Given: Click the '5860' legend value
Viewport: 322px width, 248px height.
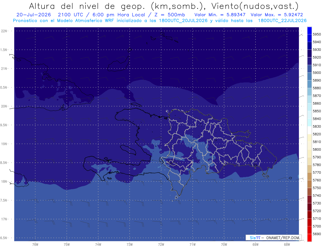Looking at the screenshot, I should click(317, 104).
